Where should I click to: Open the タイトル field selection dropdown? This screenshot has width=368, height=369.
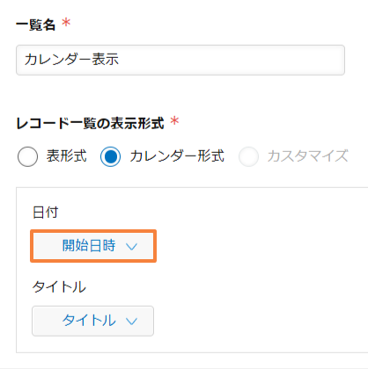pyautogui.click(x=92, y=321)
